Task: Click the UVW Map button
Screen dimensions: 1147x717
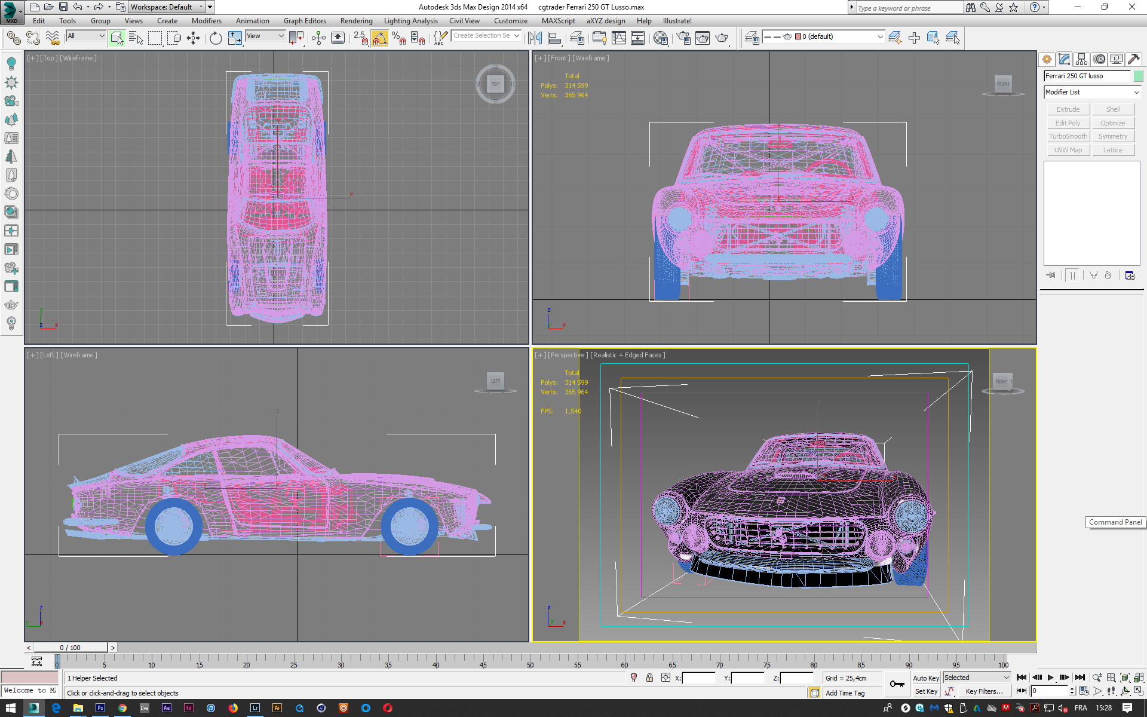Action: pos(1068,150)
